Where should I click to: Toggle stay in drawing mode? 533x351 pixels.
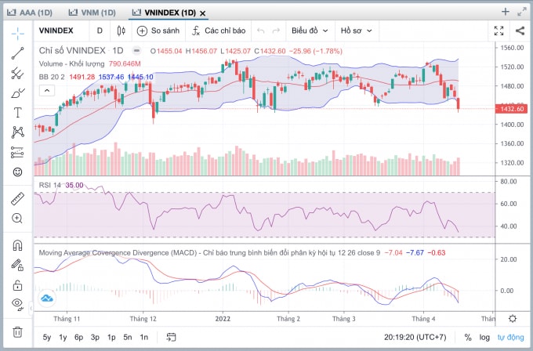point(18,265)
